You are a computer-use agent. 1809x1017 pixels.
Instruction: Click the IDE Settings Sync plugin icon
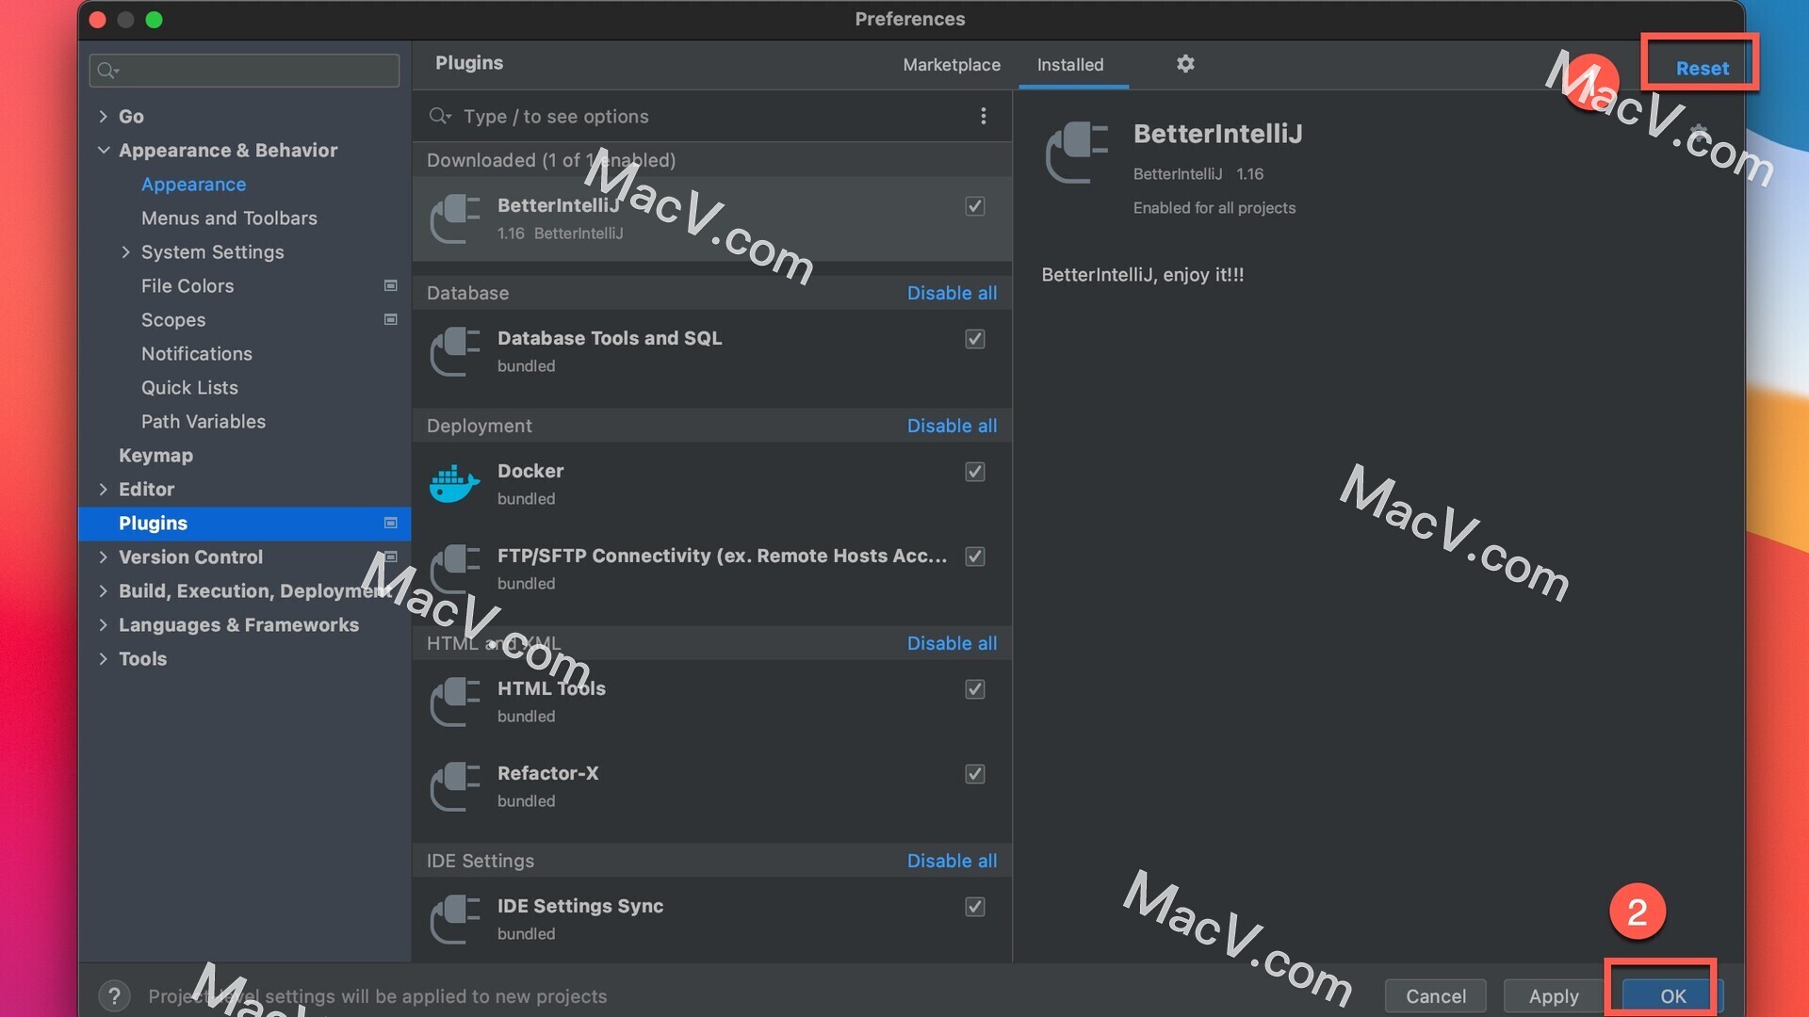455,919
